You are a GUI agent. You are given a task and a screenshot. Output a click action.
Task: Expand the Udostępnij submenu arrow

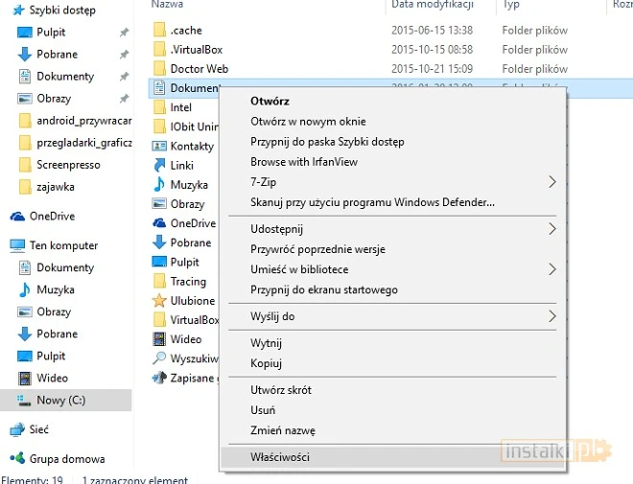click(551, 229)
